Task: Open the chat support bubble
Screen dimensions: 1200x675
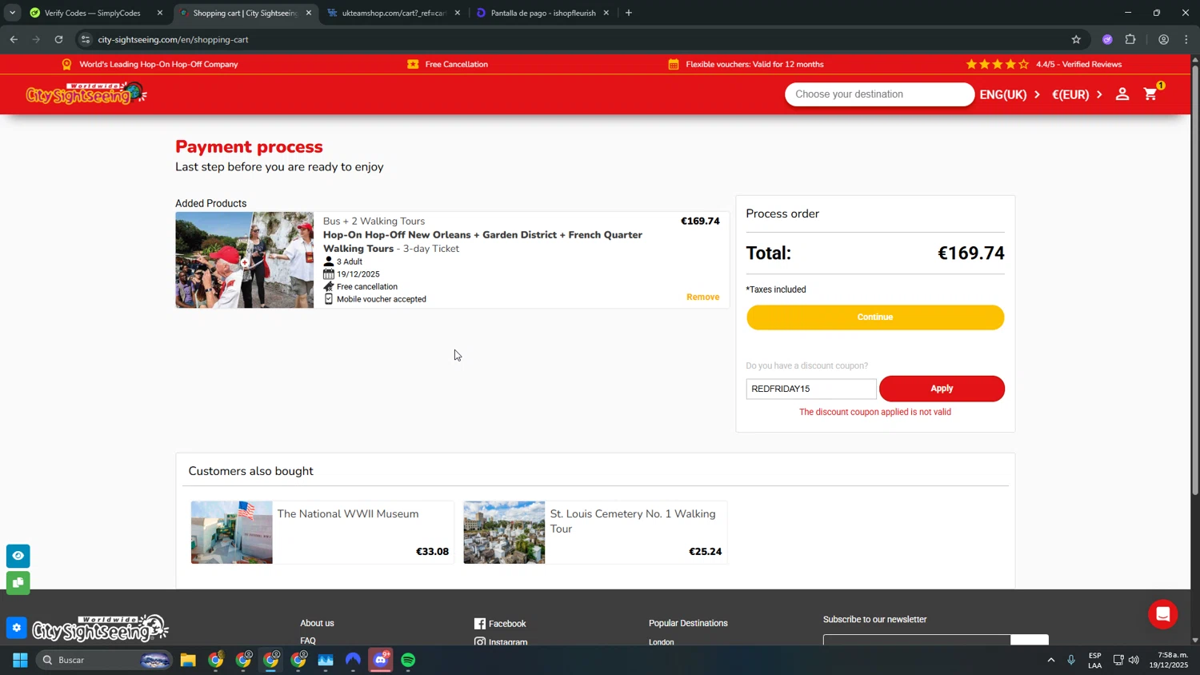Action: coord(1162,614)
